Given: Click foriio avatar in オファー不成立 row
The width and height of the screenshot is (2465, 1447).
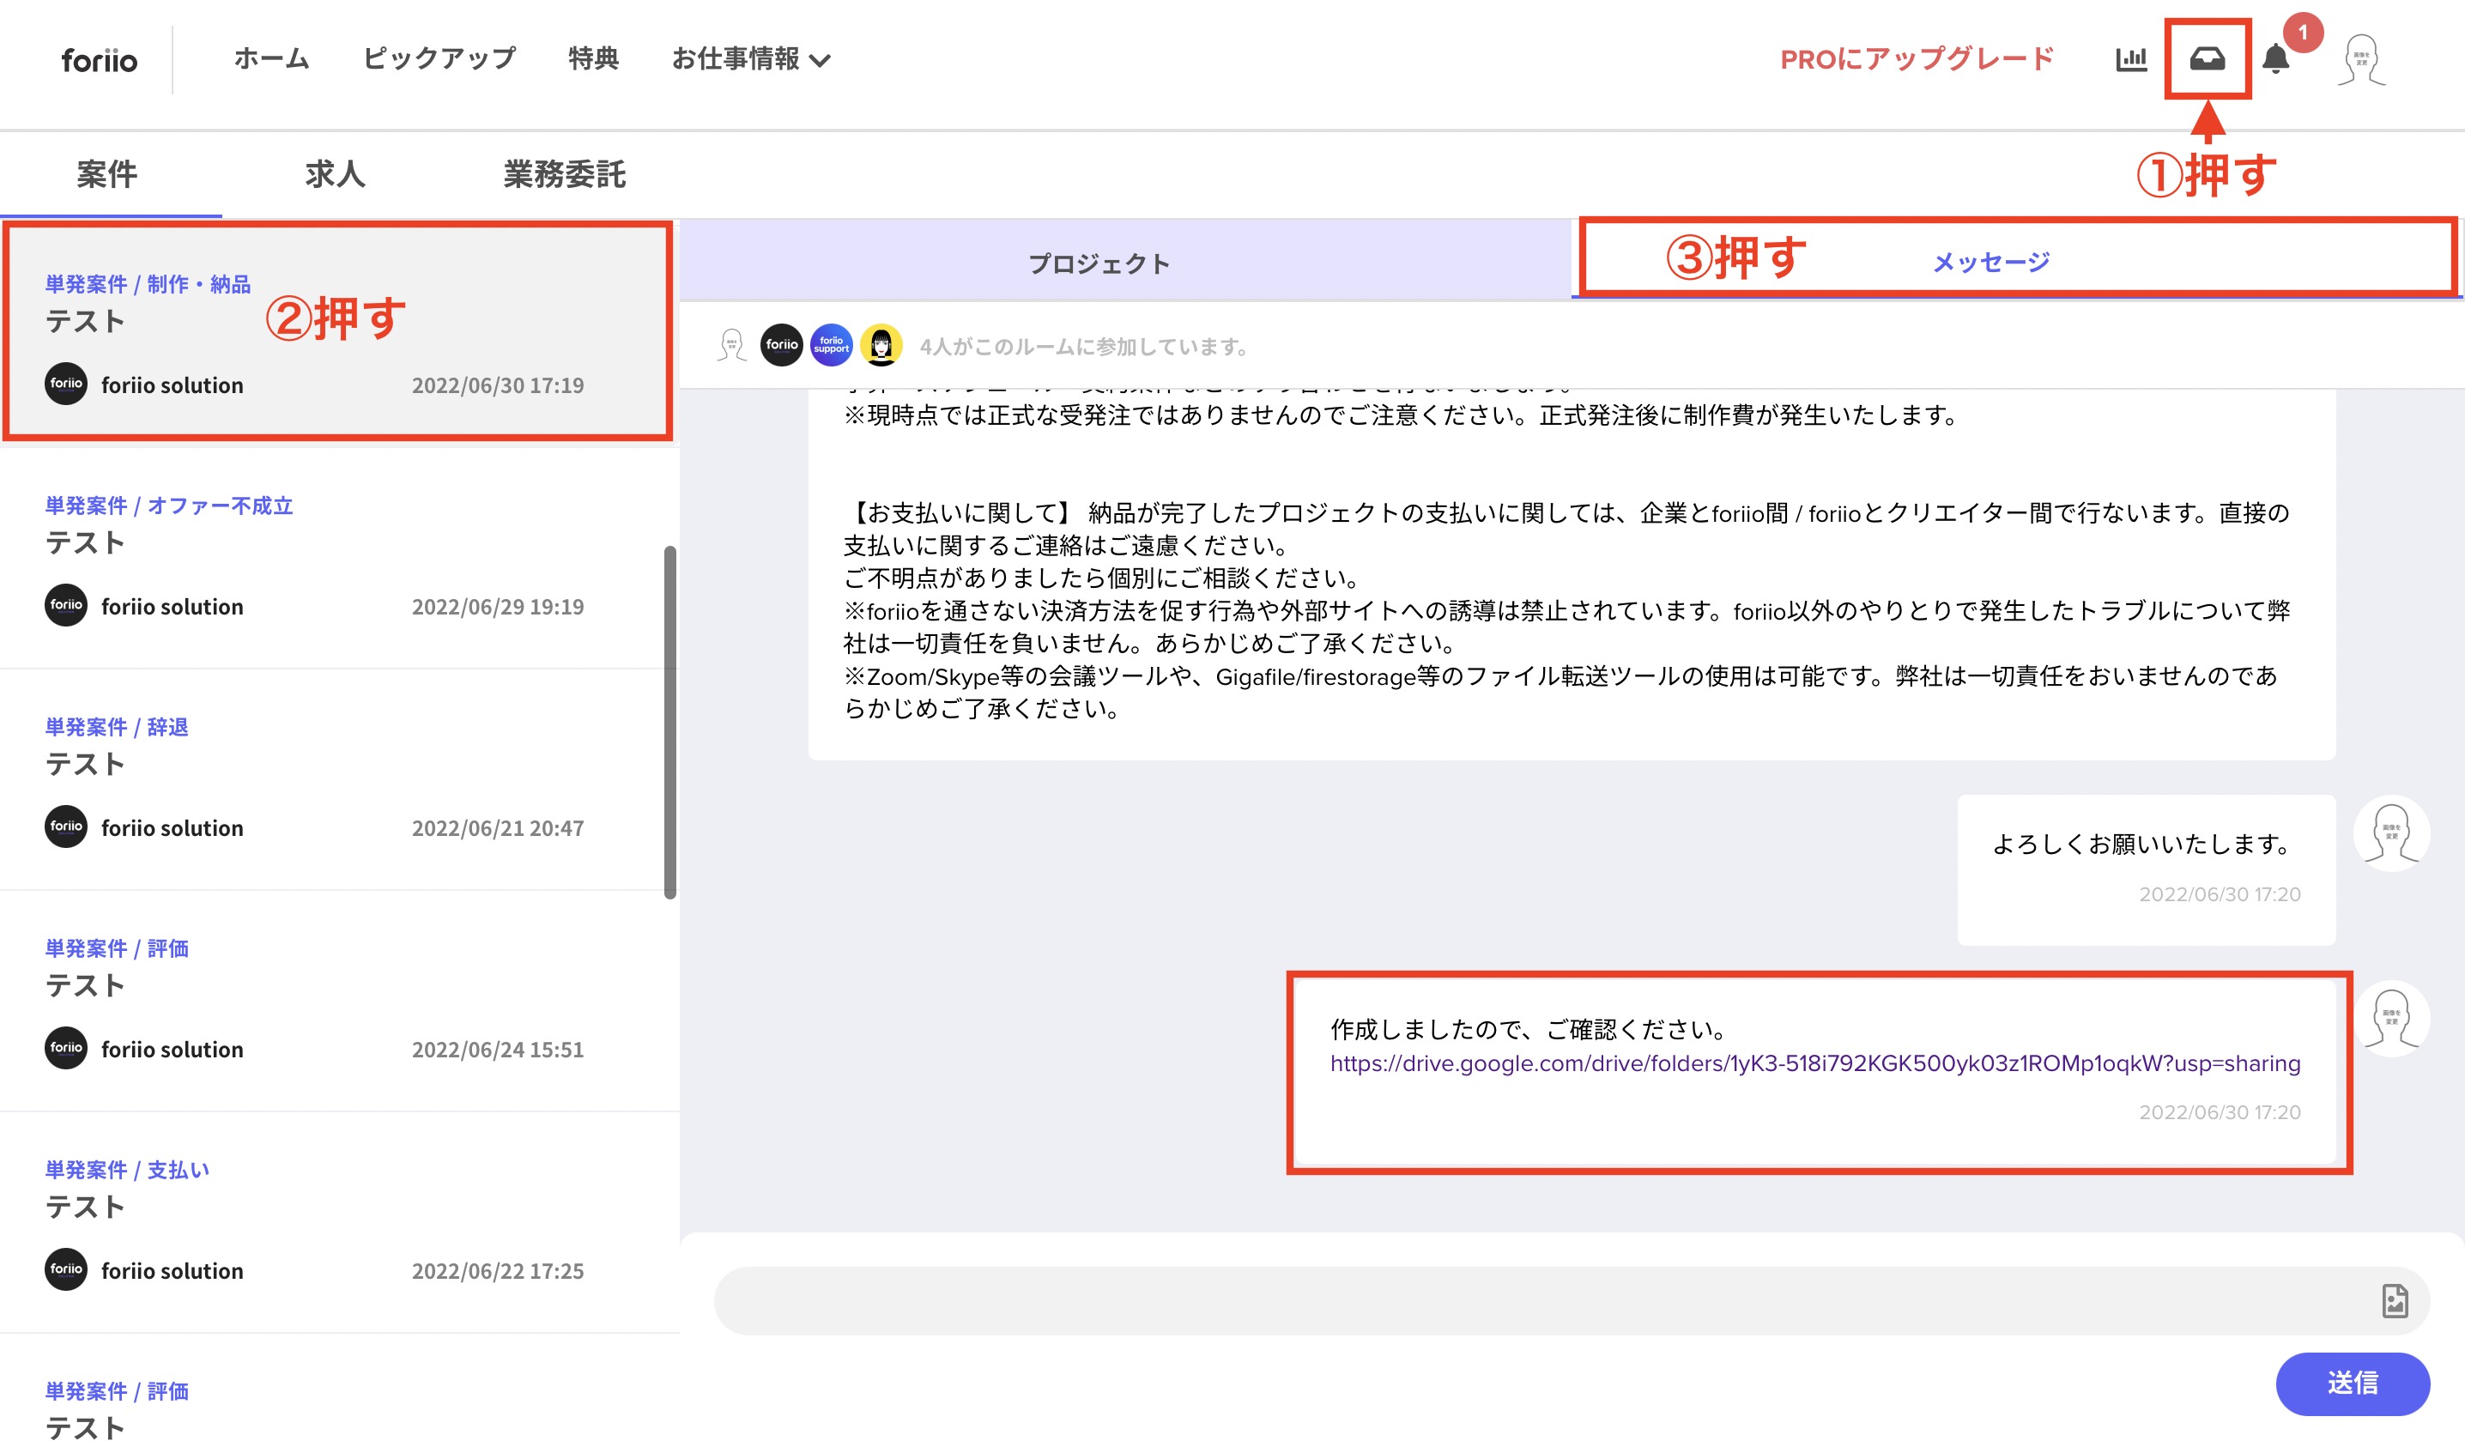Looking at the screenshot, I should click(66, 604).
